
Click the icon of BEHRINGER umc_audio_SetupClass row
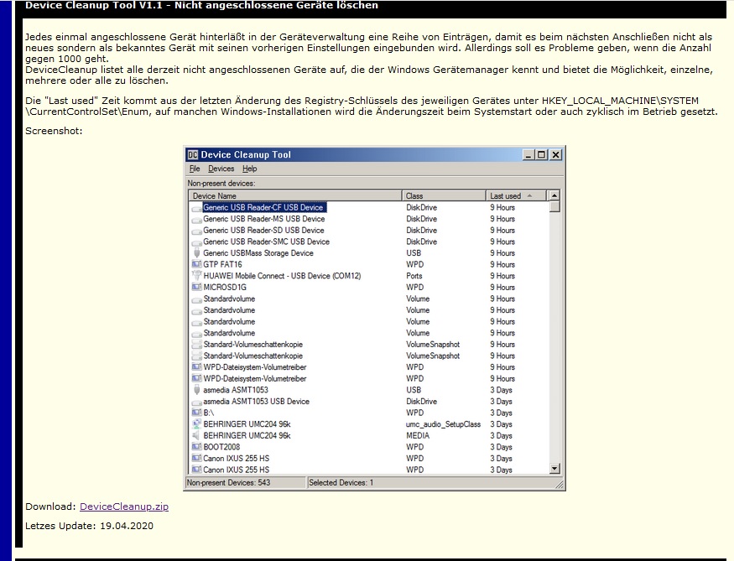[196, 424]
